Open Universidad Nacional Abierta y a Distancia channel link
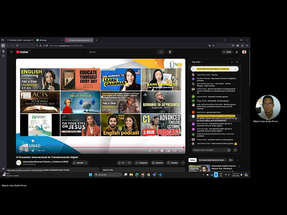 46,162
